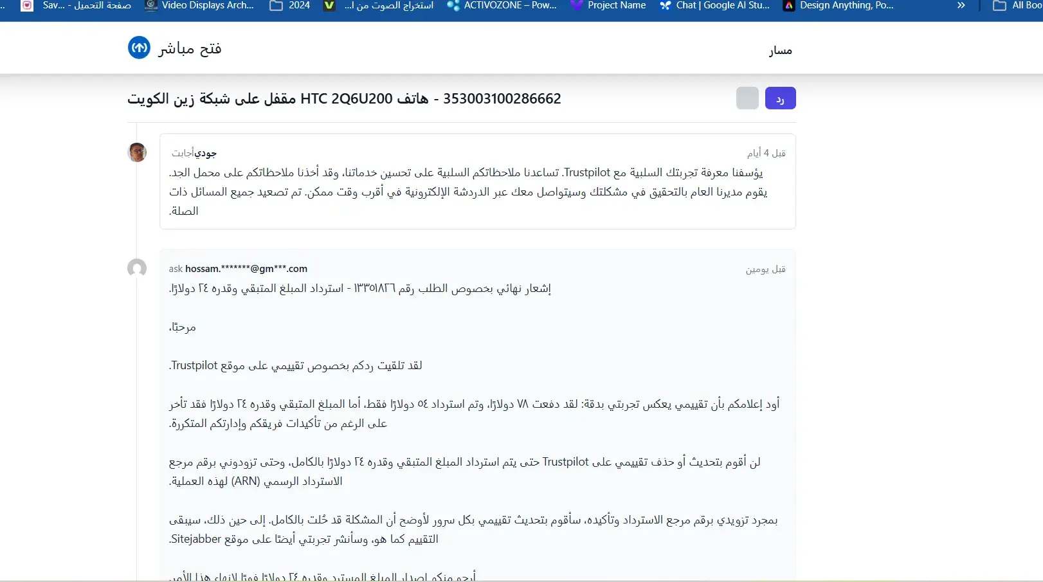This screenshot has height=582, width=1043.
Task: Click the جودي author name
Action: point(206,153)
